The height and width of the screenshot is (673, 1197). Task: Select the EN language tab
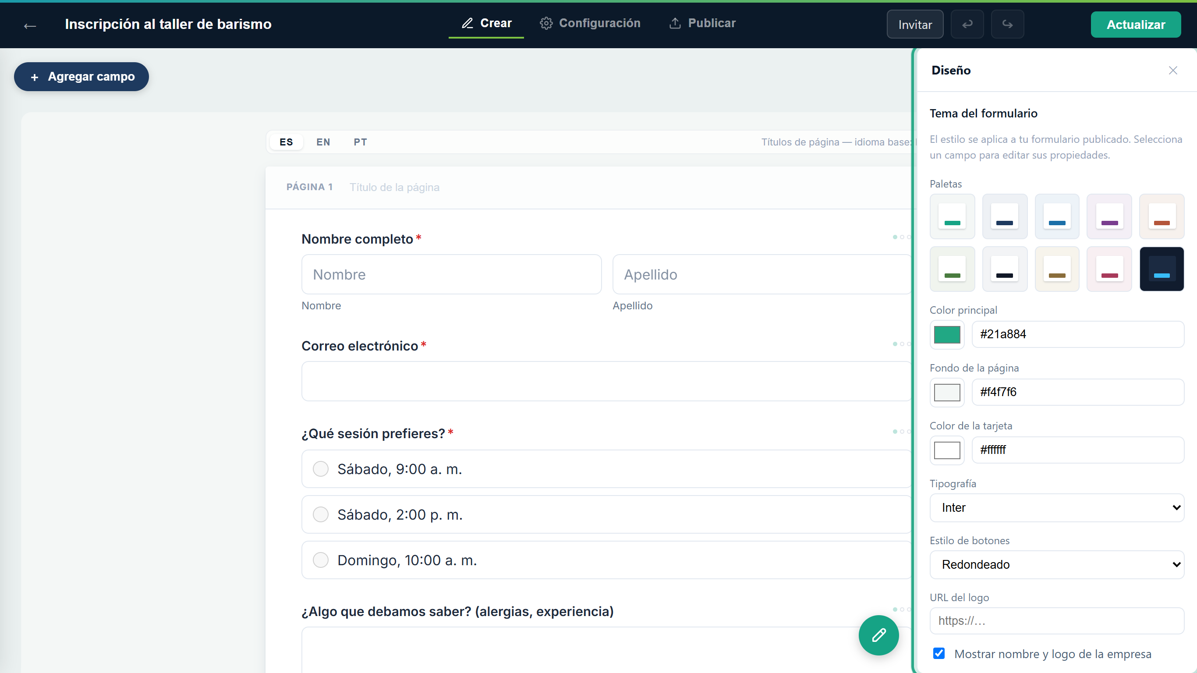(323, 142)
